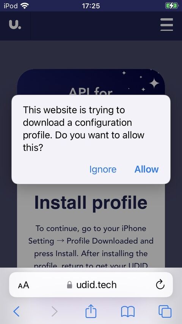
Task: Tap the charging battery indicator
Action: tap(171, 6)
